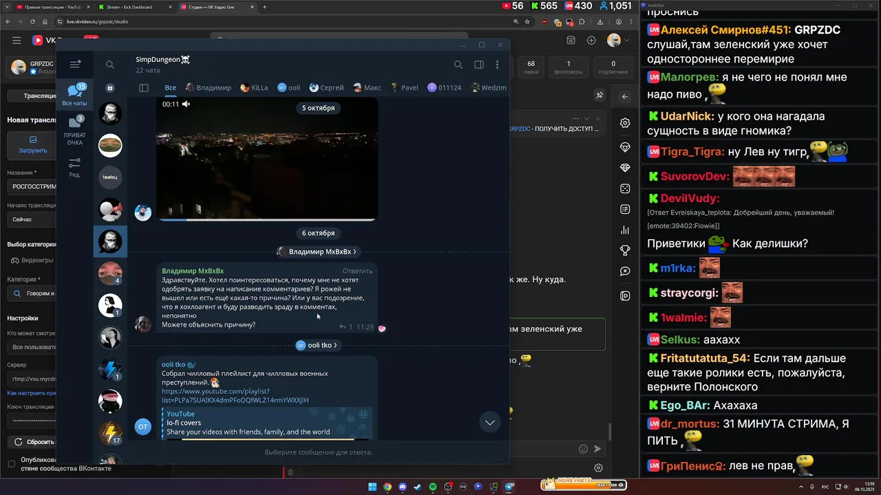Open Telegram main hamburger menu
Image resolution: width=881 pixels, height=495 pixels.
pos(75,65)
